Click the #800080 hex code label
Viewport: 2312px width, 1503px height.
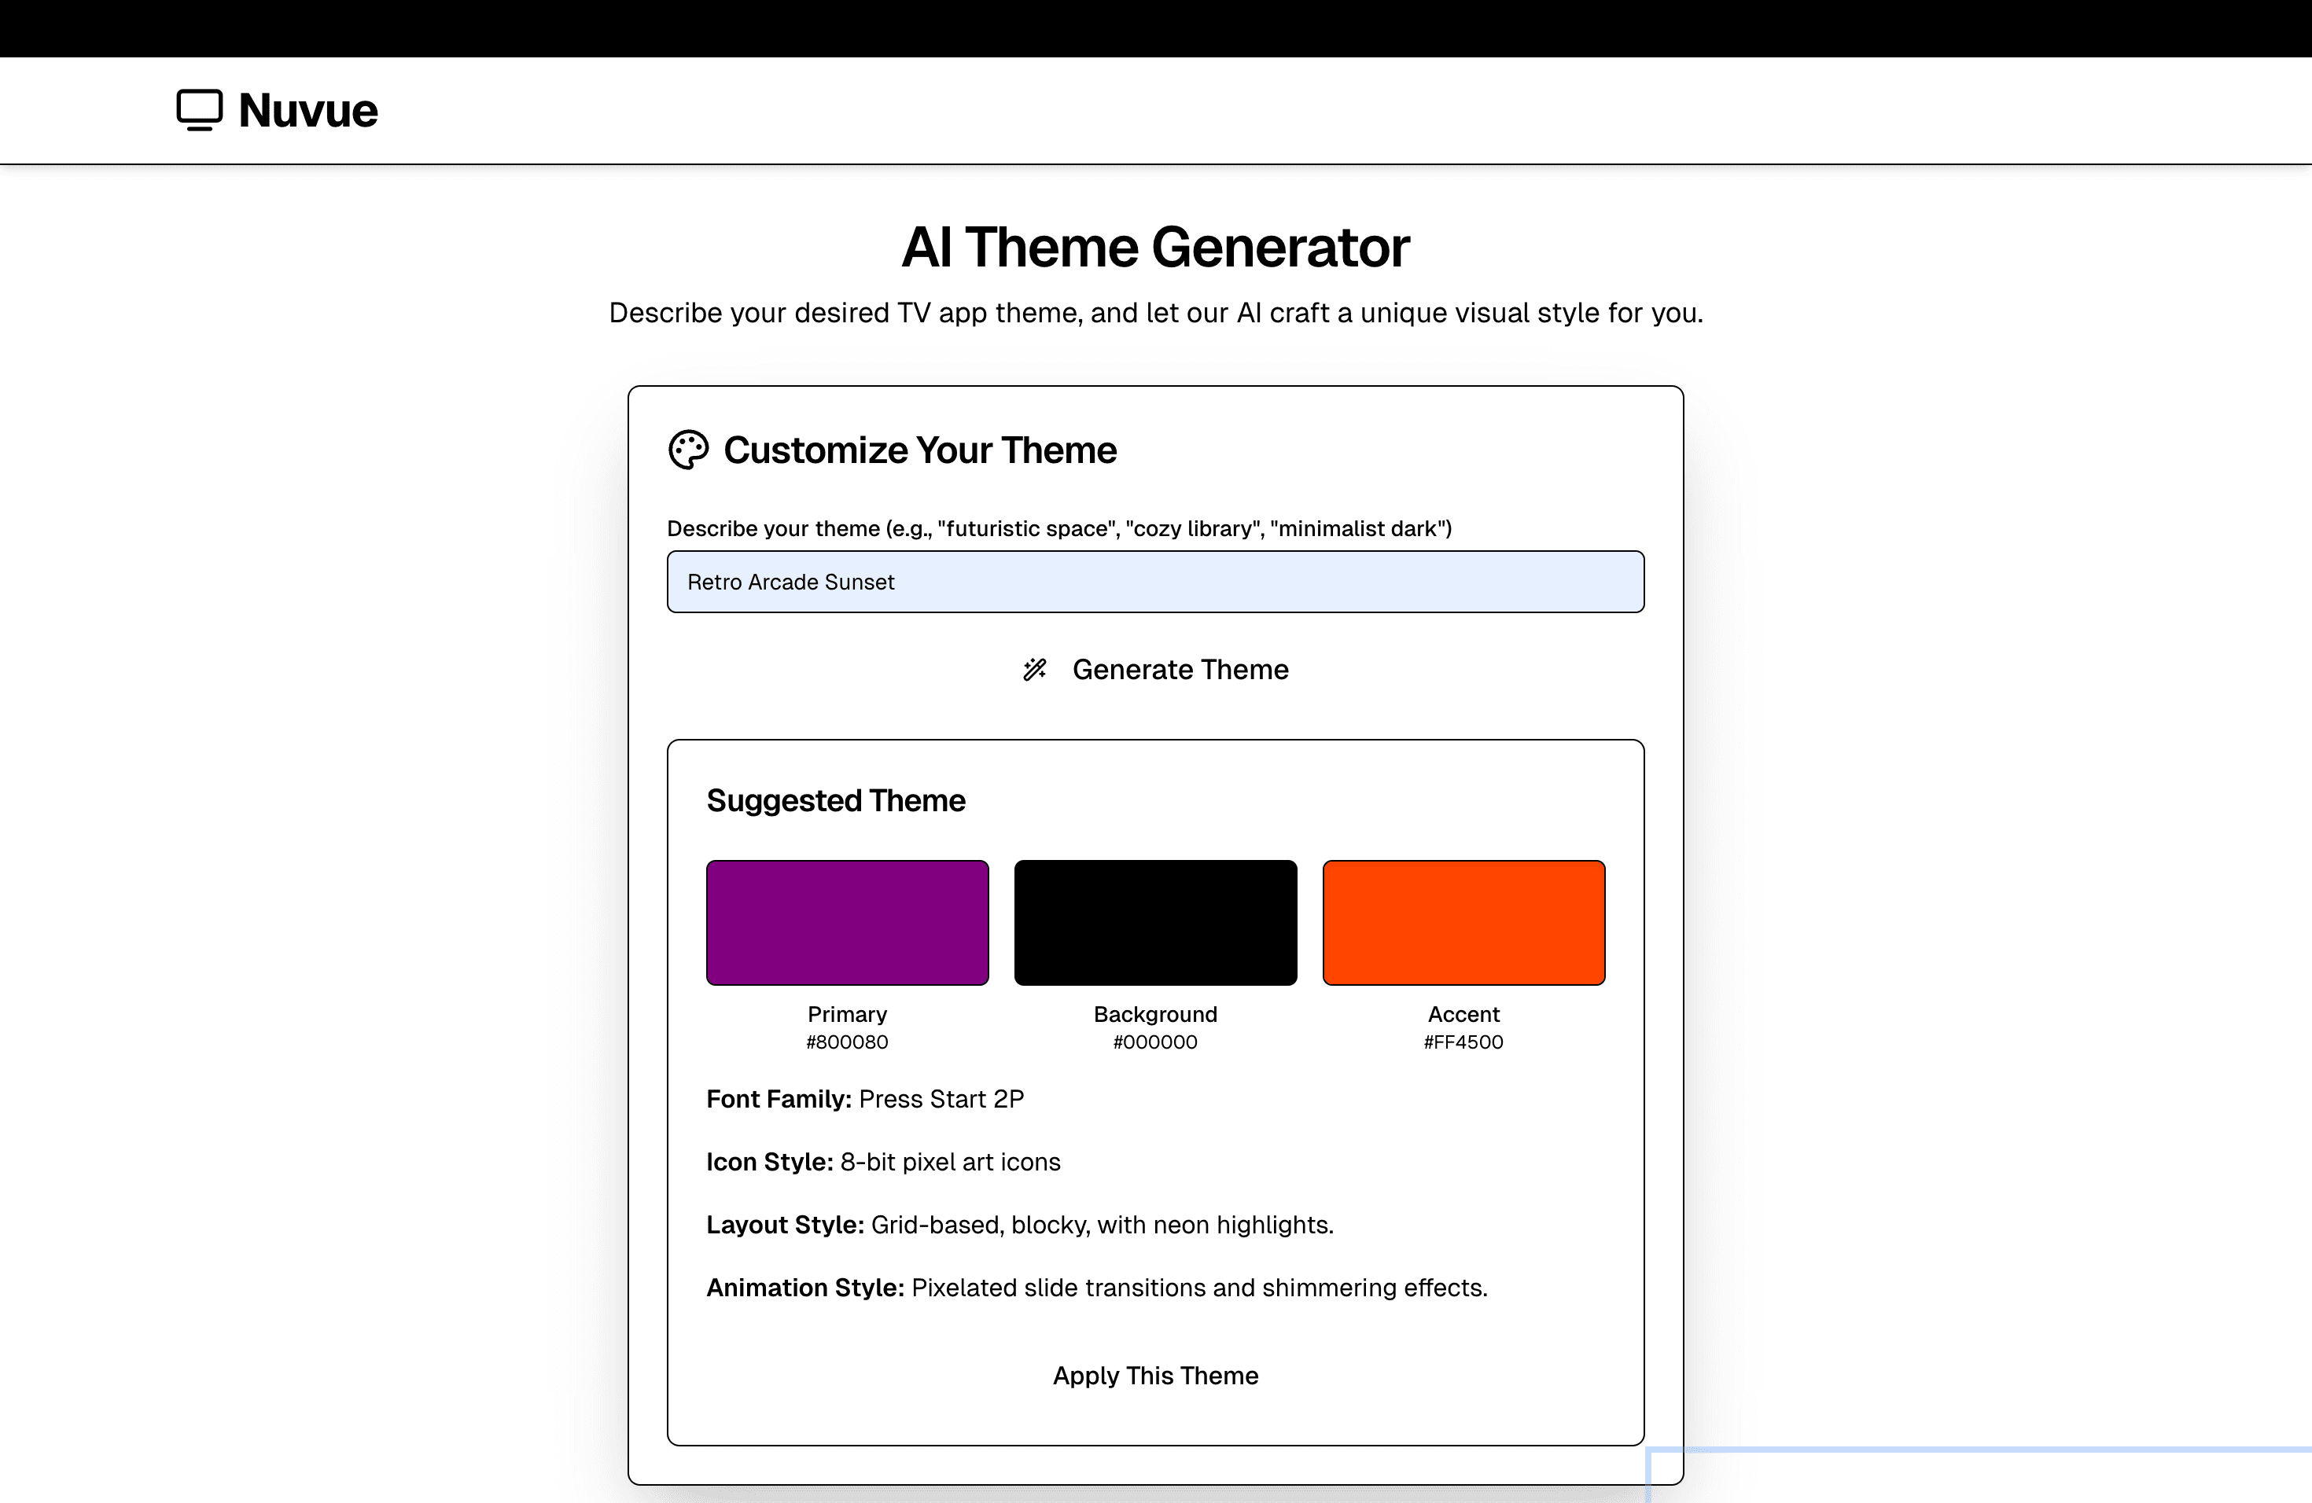(x=847, y=1042)
